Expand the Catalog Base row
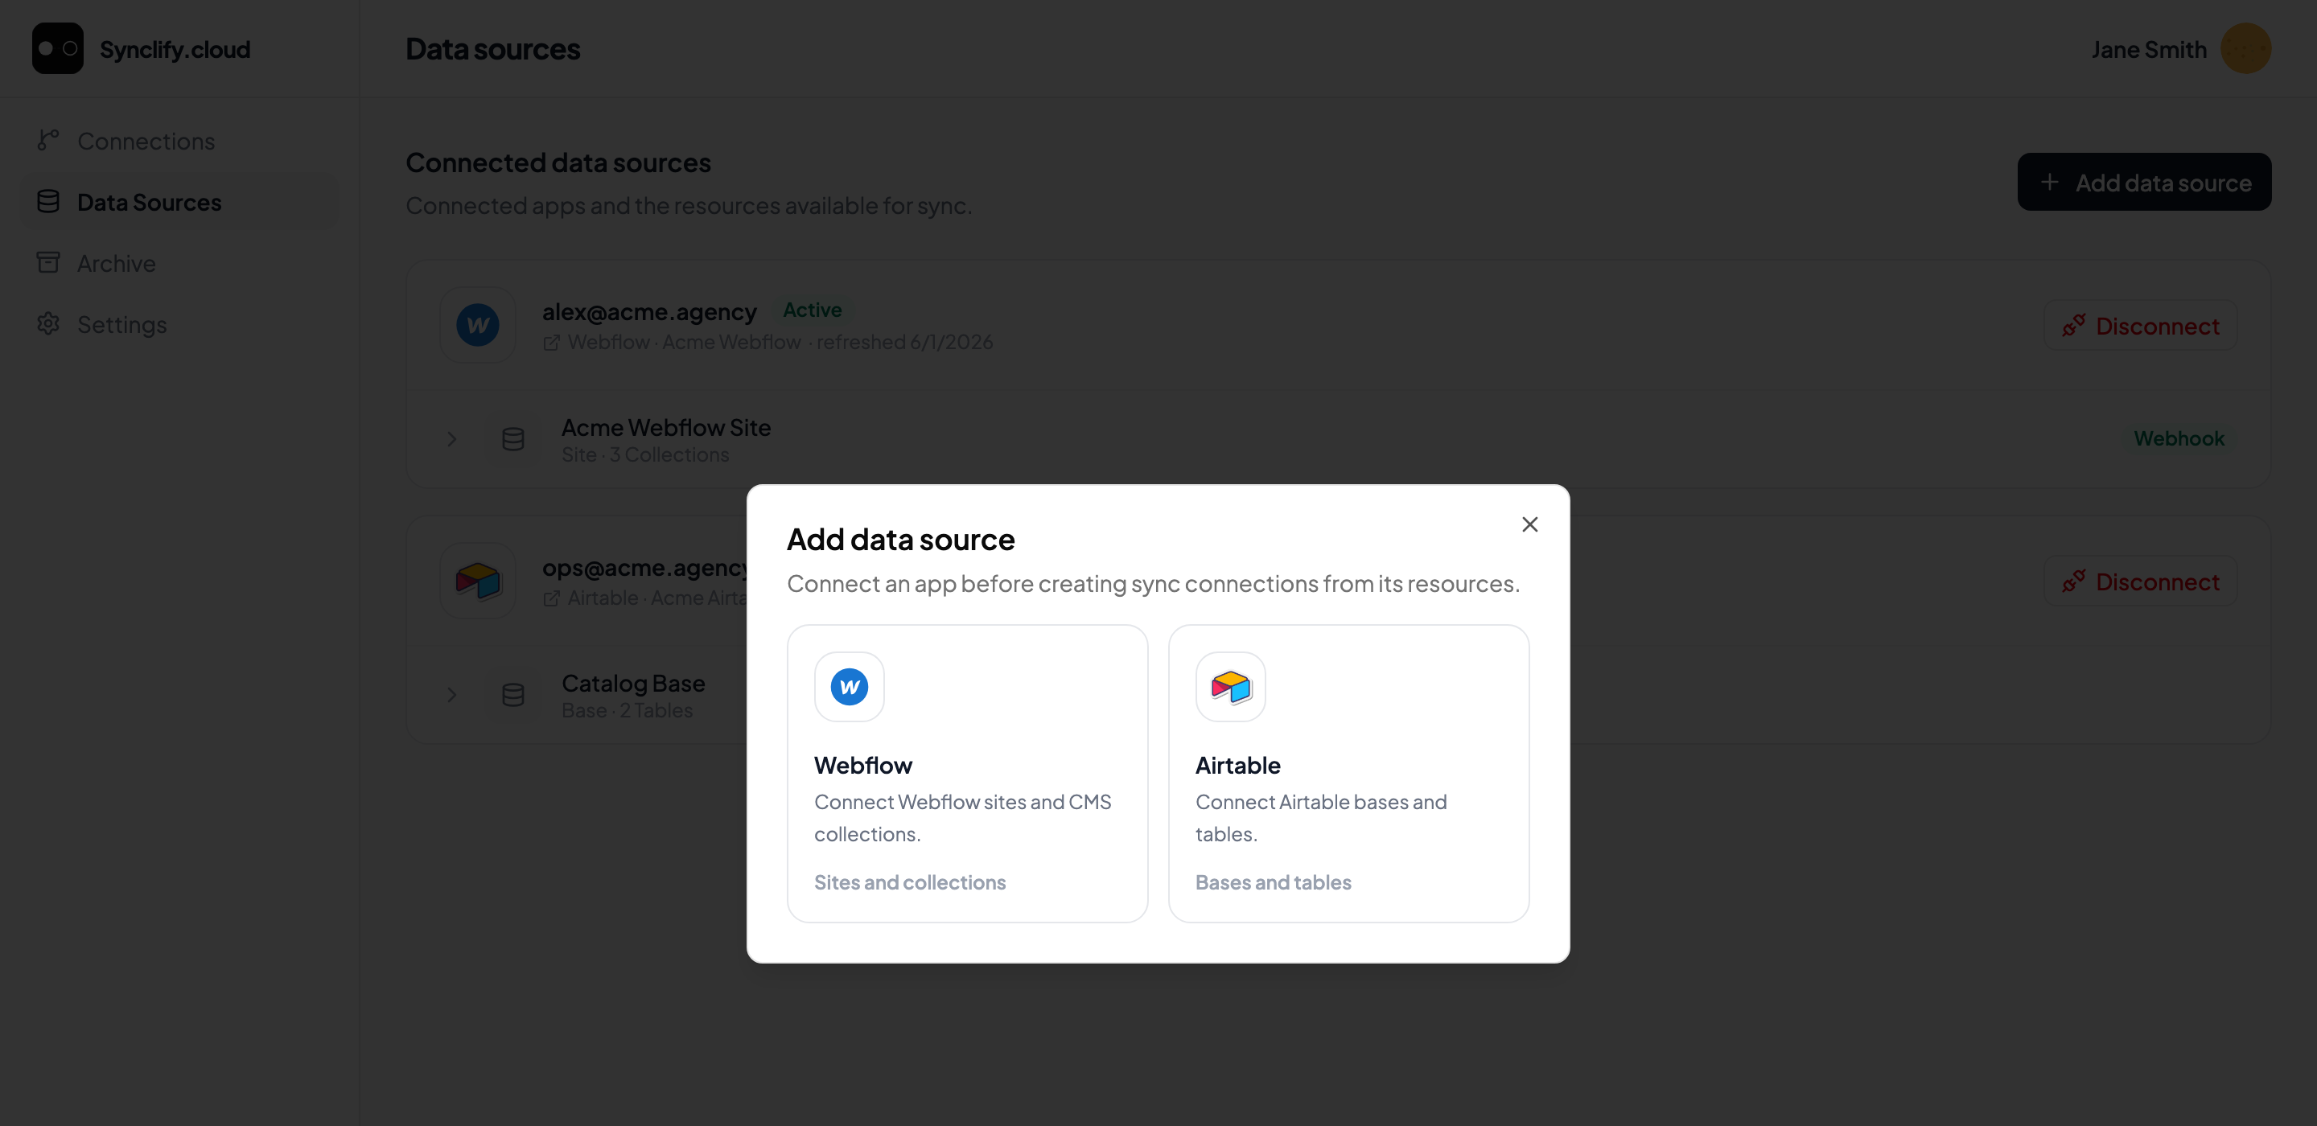Image resolution: width=2317 pixels, height=1126 pixels. coord(451,695)
